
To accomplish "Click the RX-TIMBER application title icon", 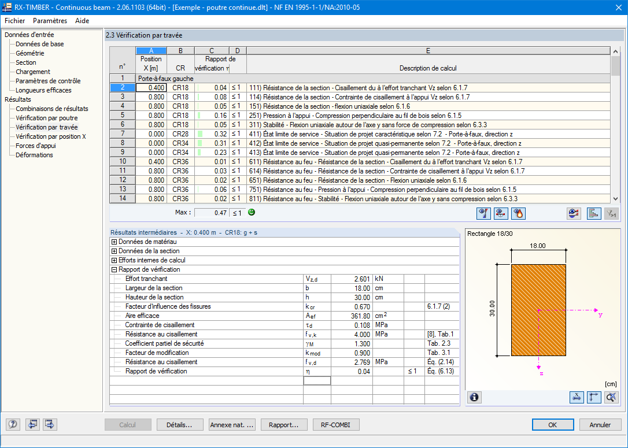I will 6,7.
